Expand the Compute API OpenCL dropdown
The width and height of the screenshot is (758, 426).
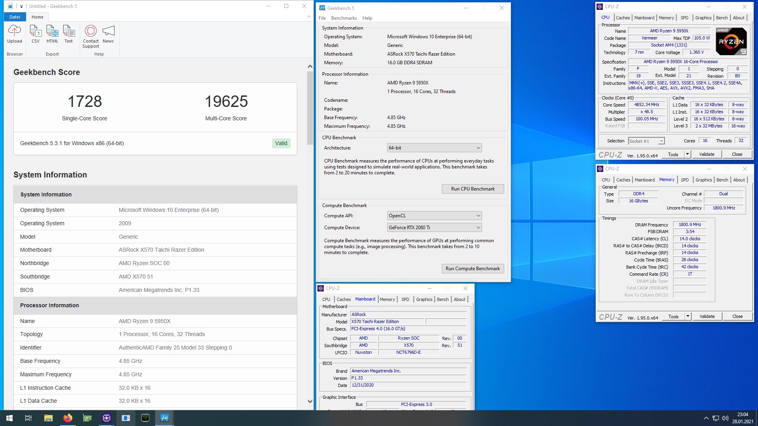[x=434, y=216]
